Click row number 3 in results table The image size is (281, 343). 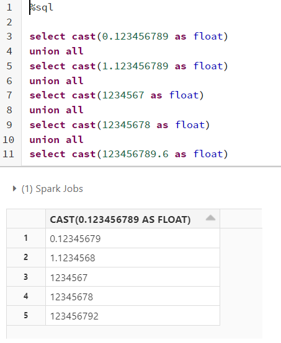click(x=26, y=277)
